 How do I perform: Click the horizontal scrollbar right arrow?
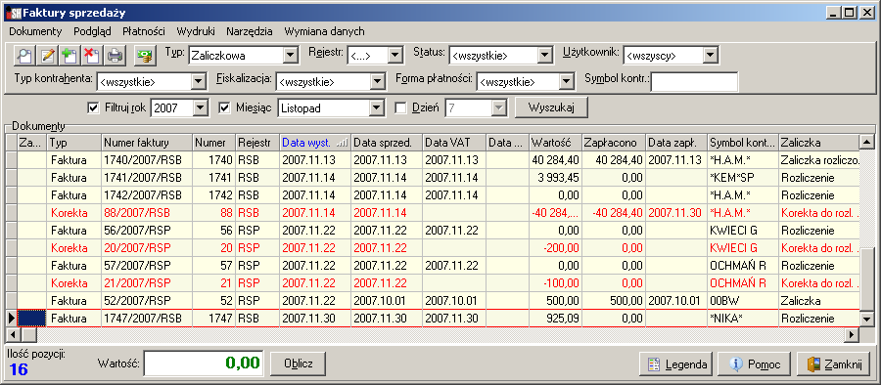coord(853,334)
